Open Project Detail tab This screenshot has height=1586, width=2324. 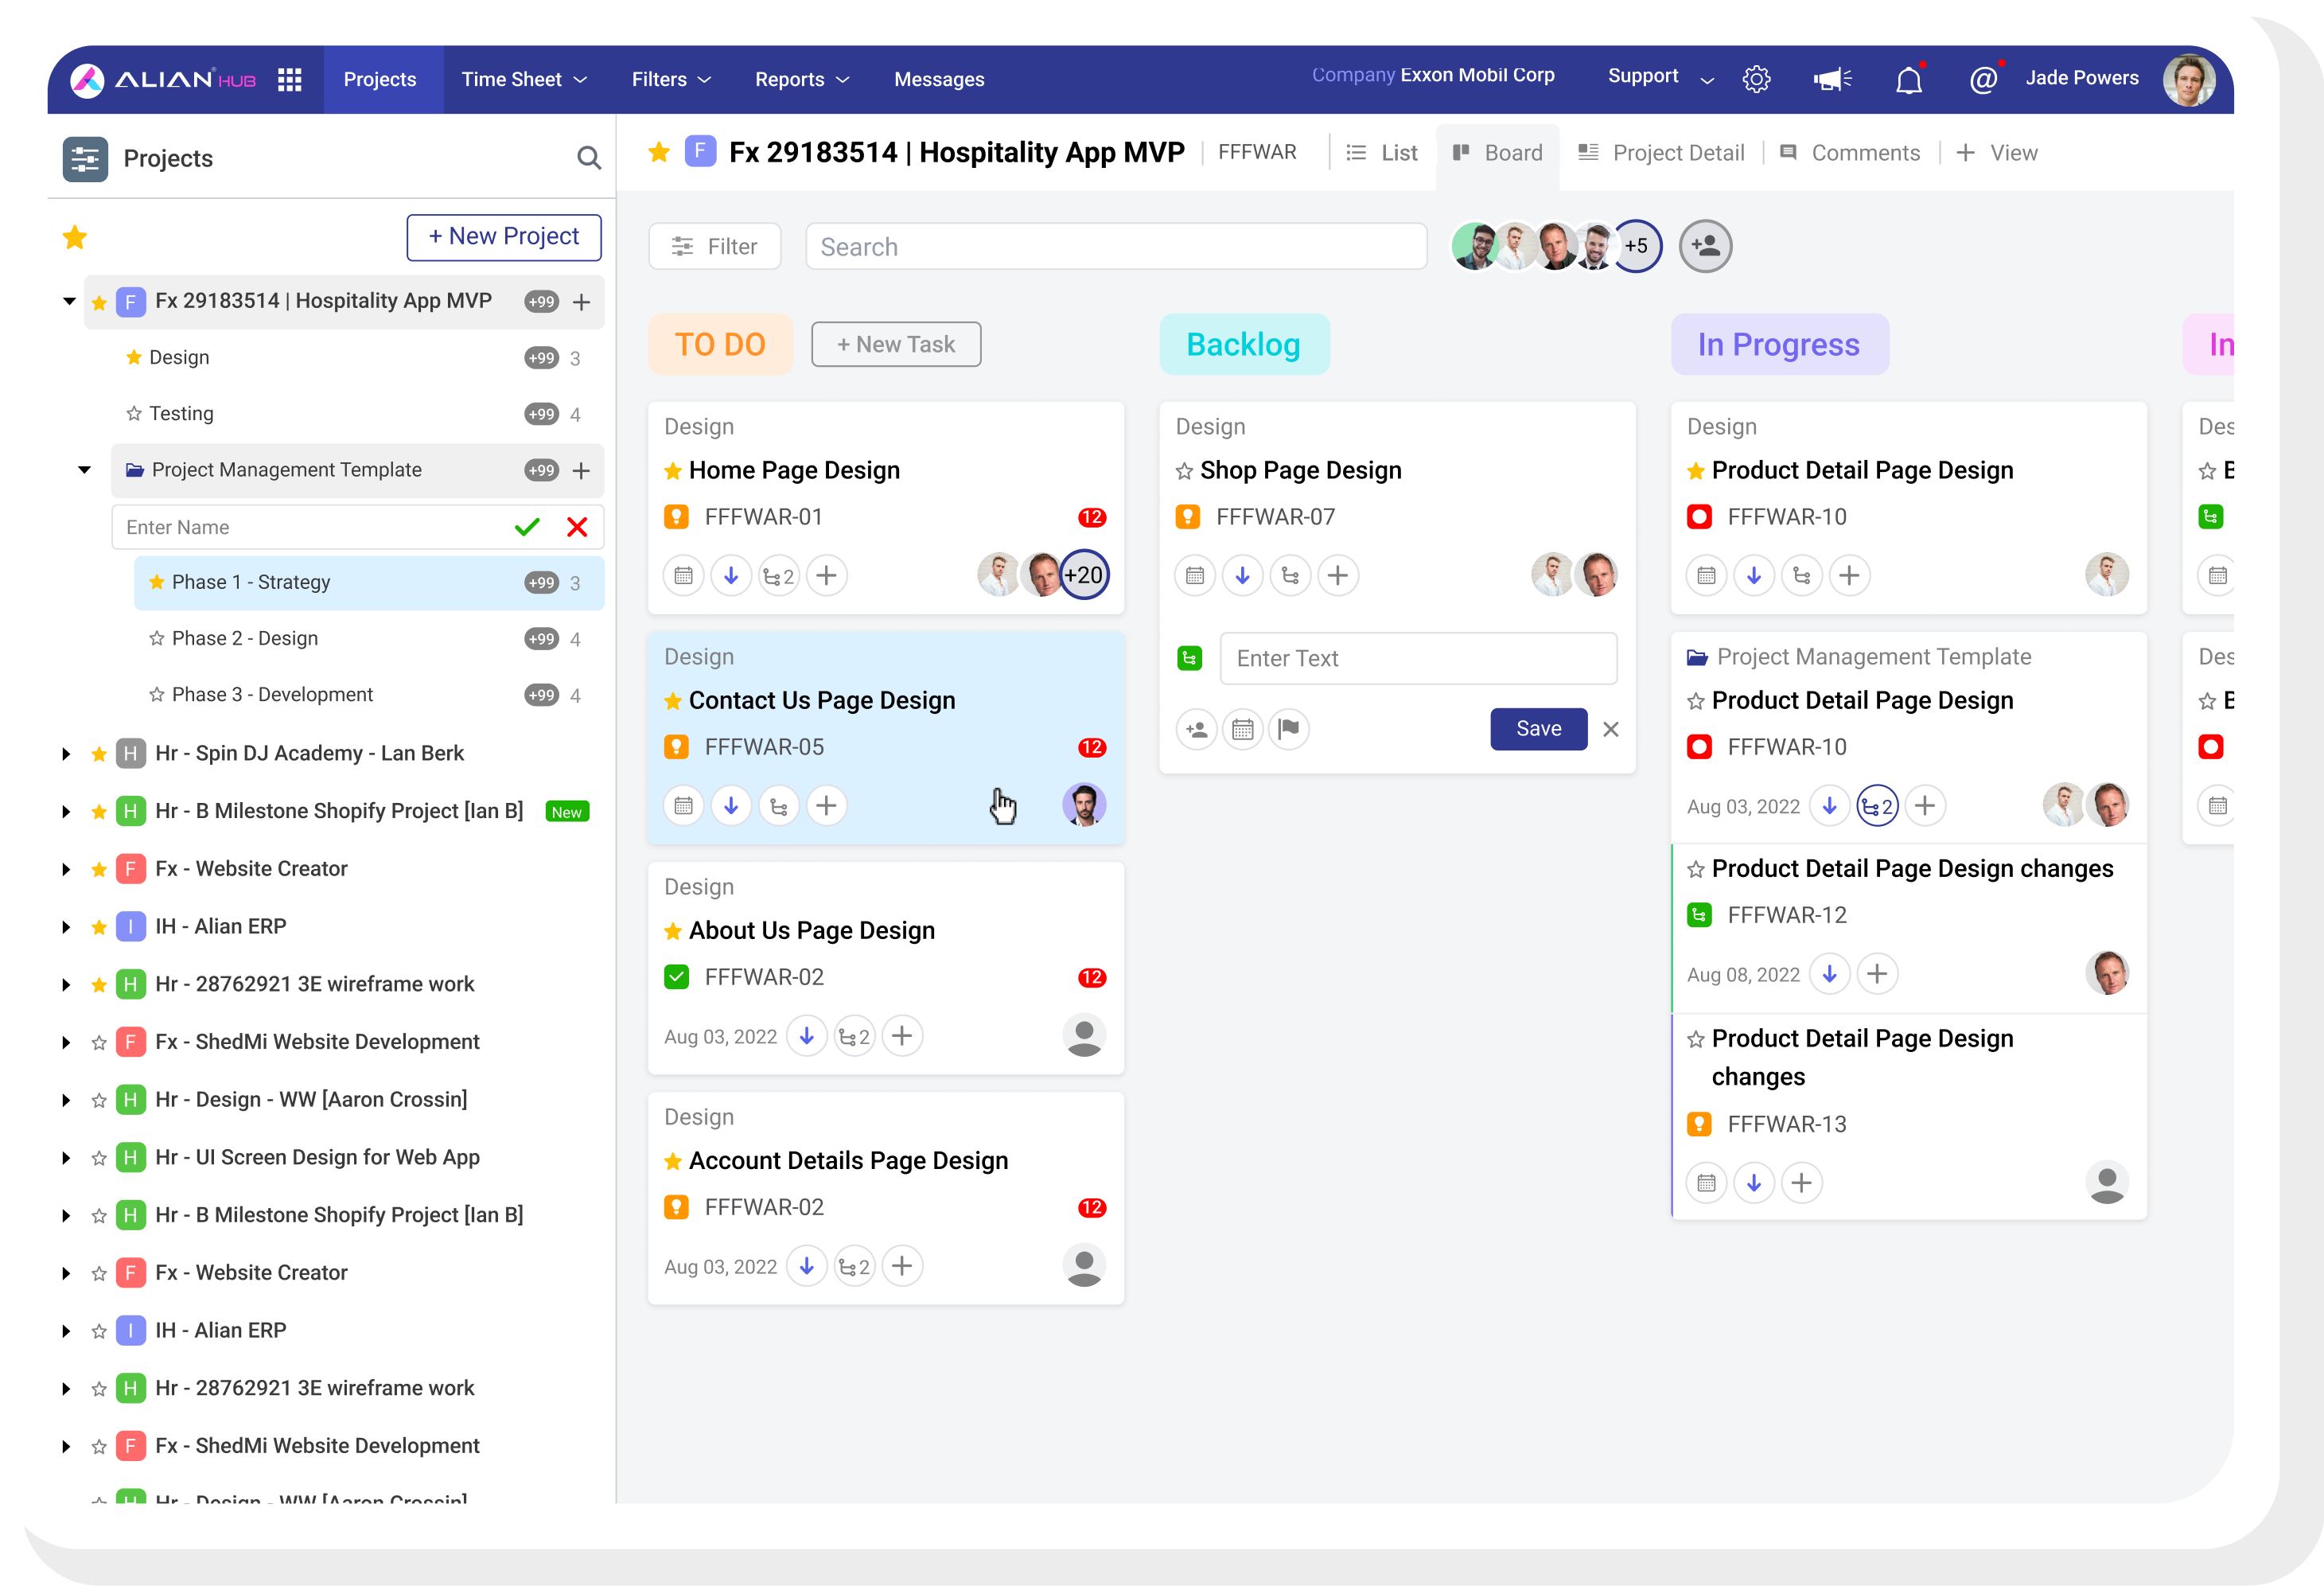click(1661, 153)
